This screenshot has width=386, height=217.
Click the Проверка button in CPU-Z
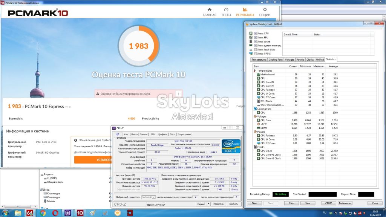point(218,204)
